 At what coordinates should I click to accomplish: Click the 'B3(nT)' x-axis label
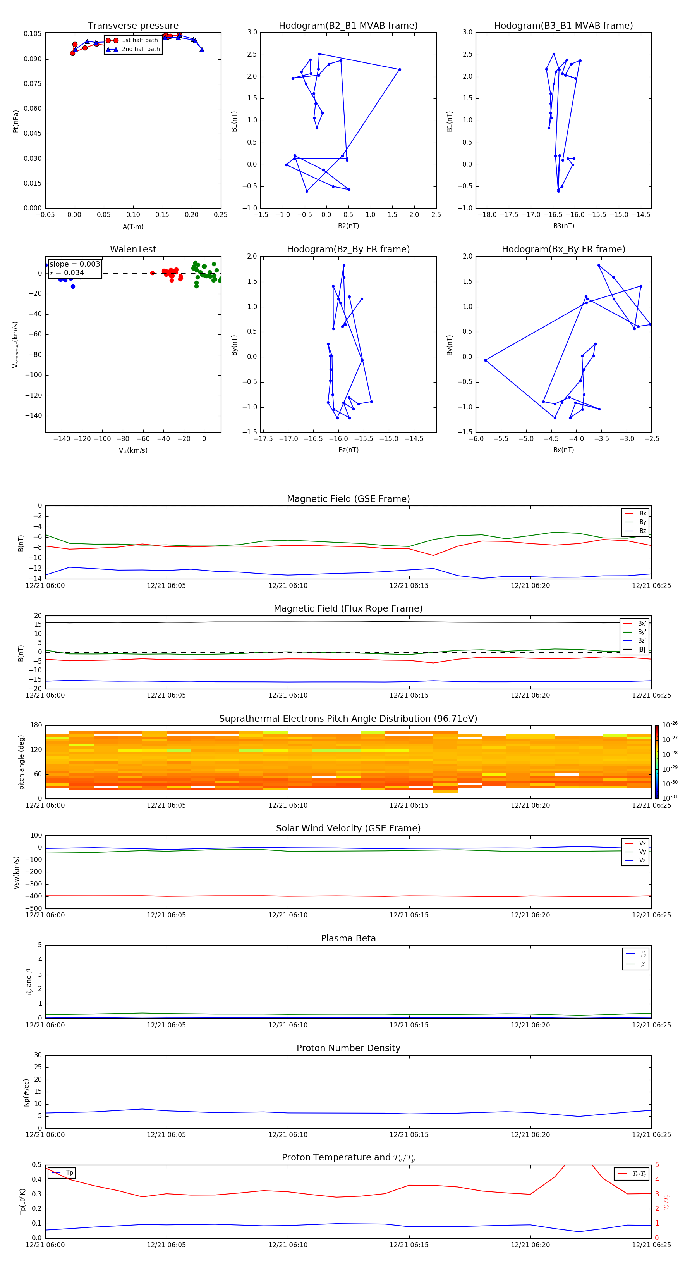(x=563, y=226)
